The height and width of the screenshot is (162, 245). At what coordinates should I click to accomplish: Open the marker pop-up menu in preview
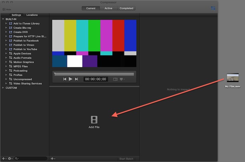click(x=122, y=79)
